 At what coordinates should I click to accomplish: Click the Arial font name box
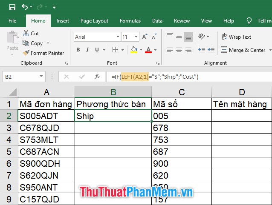click(95, 37)
